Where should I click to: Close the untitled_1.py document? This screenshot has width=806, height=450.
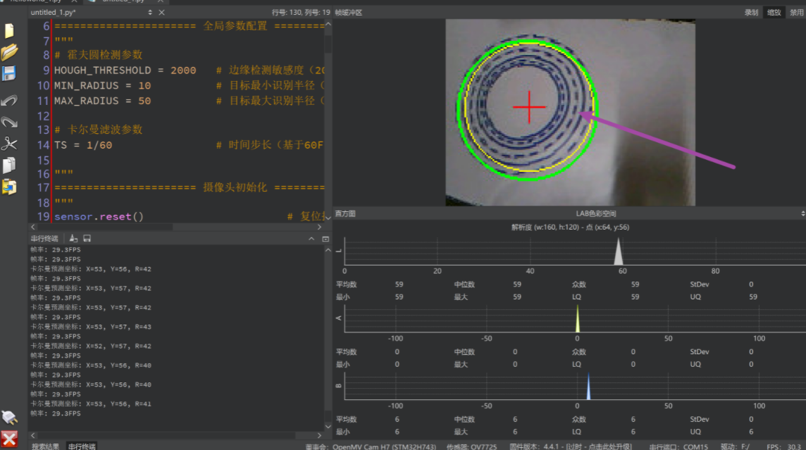click(161, 13)
